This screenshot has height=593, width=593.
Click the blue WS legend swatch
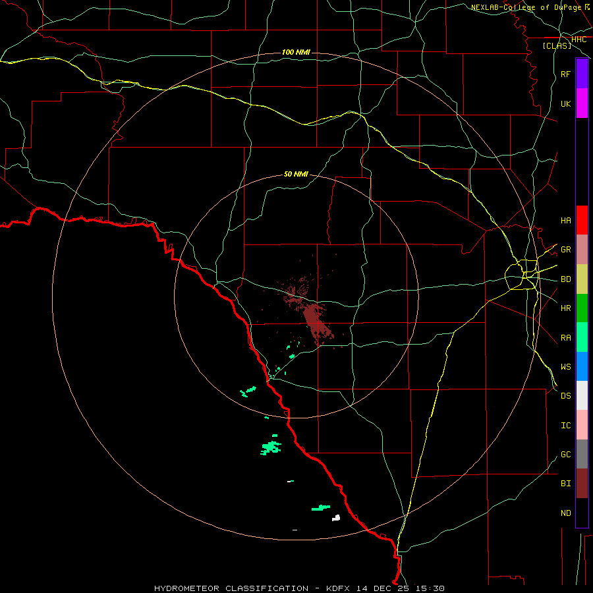582,366
